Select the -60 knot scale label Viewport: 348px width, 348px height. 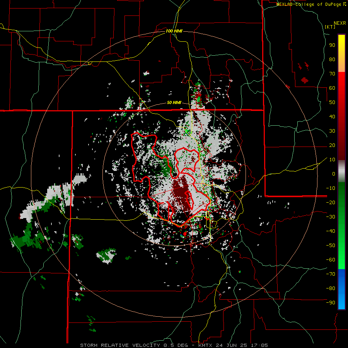tap(331, 260)
